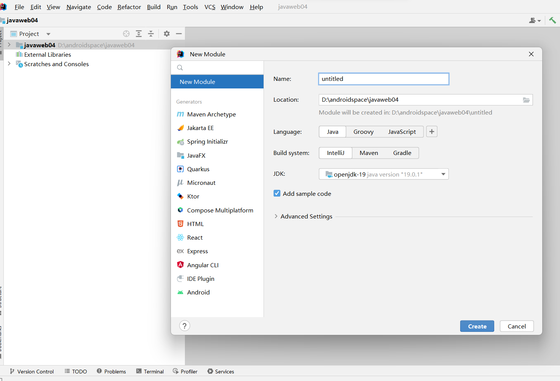Add another language with plus button
Viewport: 560px width, 381px height.
pos(432,132)
